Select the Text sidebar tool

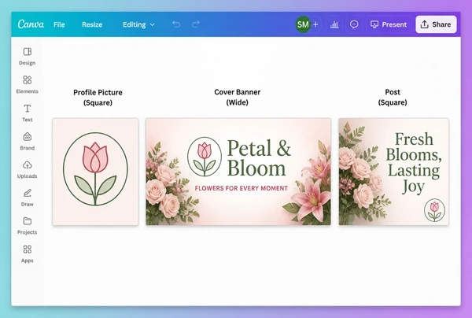coord(27,113)
